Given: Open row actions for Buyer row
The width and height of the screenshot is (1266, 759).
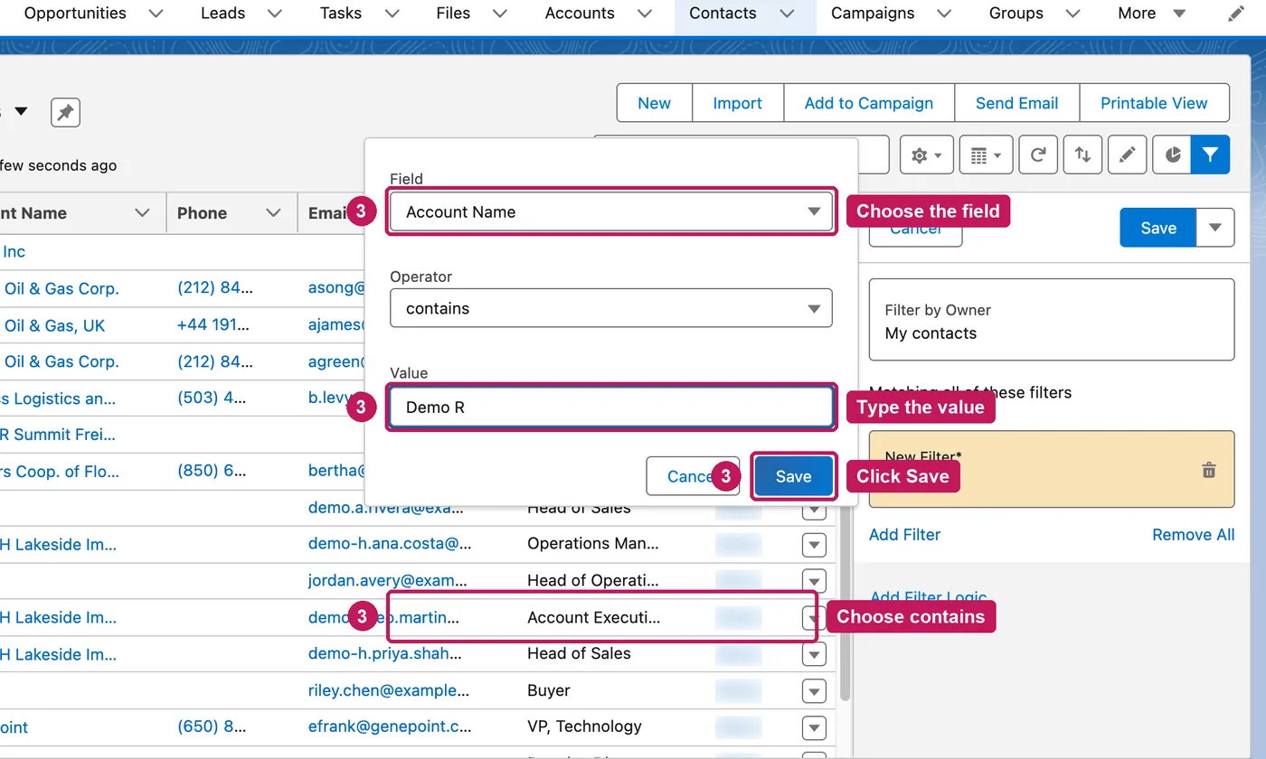Looking at the screenshot, I should click(814, 691).
